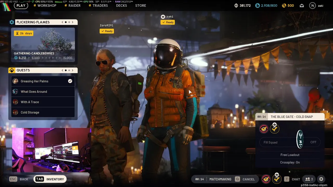Toggle the Crossplay: On setting
The width and height of the screenshot is (333, 187).
(290, 162)
